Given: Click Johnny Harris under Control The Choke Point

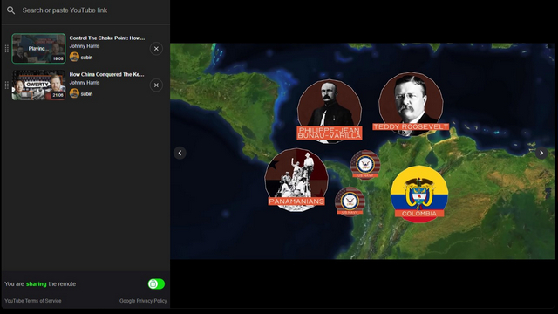Looking at the screenshot, I should point(85,46).
